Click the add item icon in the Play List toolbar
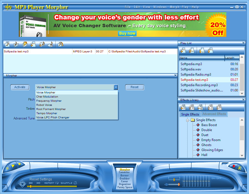The image size is (249, 194). [x=183, y=51]
